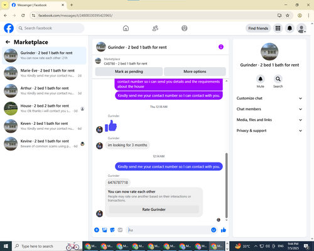
Task: Click the large listing photo in right panel
Action: 269,51
